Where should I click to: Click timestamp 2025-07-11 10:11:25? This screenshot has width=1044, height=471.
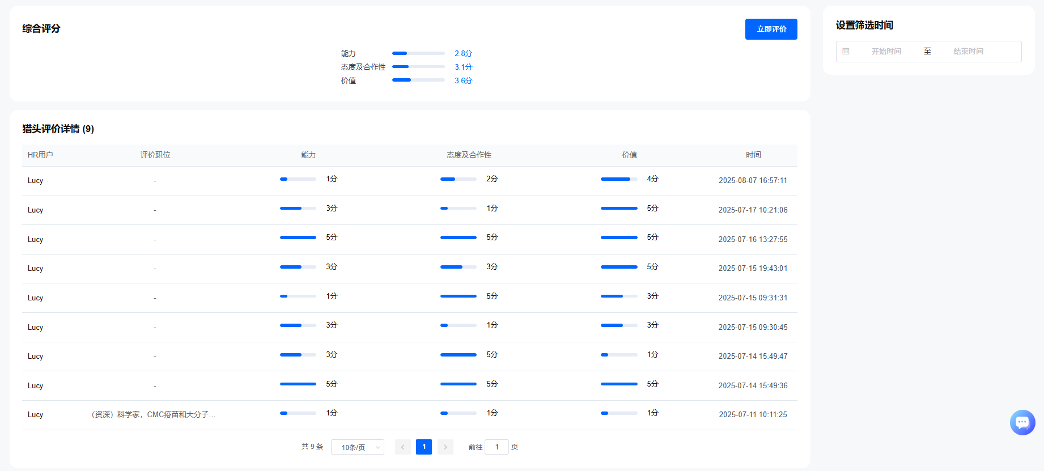pyautogui.click(x=753, y=415)
